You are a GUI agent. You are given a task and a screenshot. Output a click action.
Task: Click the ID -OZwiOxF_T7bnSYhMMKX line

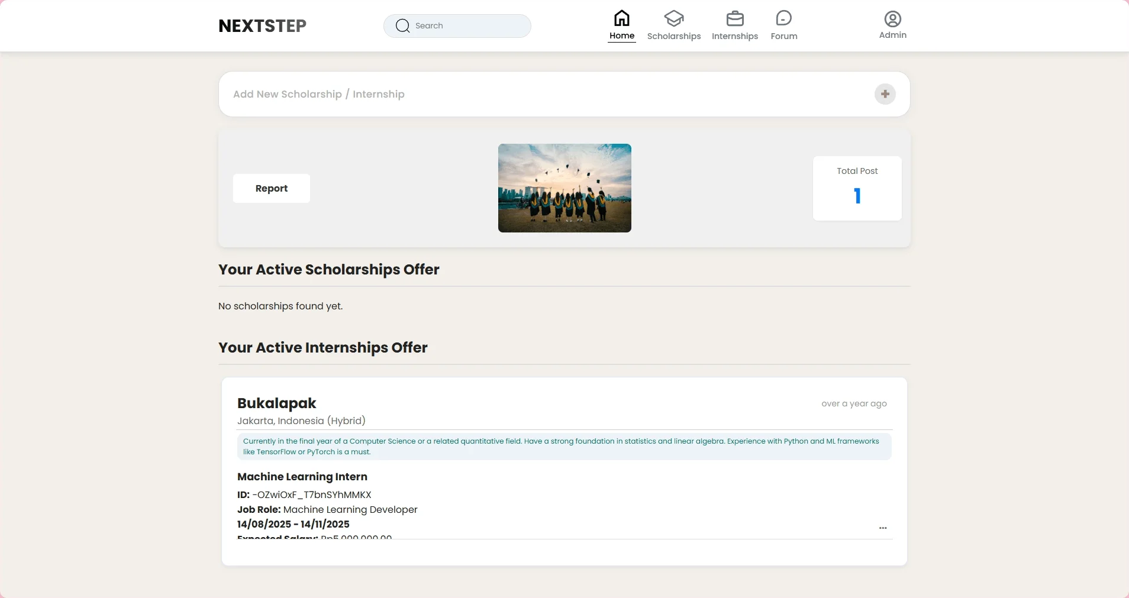click(304, 494)
